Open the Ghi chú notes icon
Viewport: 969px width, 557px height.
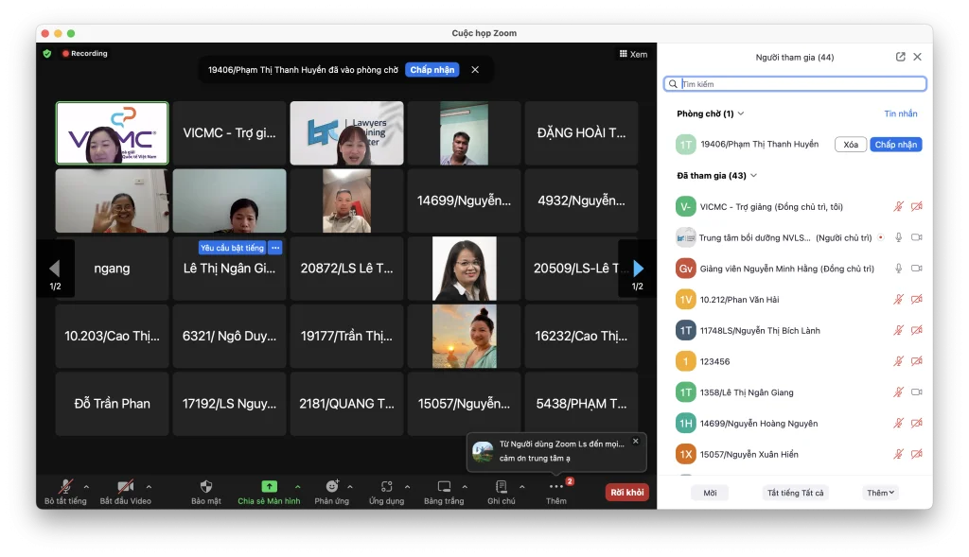click(x=501, y=486)
